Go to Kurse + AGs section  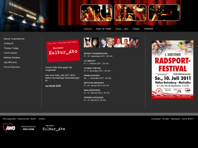122,29
